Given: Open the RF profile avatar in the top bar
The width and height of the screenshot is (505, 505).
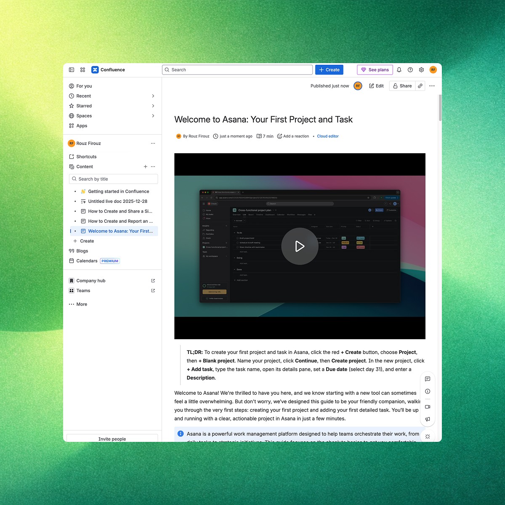Looking at the screenshot, I should click(x=433, y=70).
